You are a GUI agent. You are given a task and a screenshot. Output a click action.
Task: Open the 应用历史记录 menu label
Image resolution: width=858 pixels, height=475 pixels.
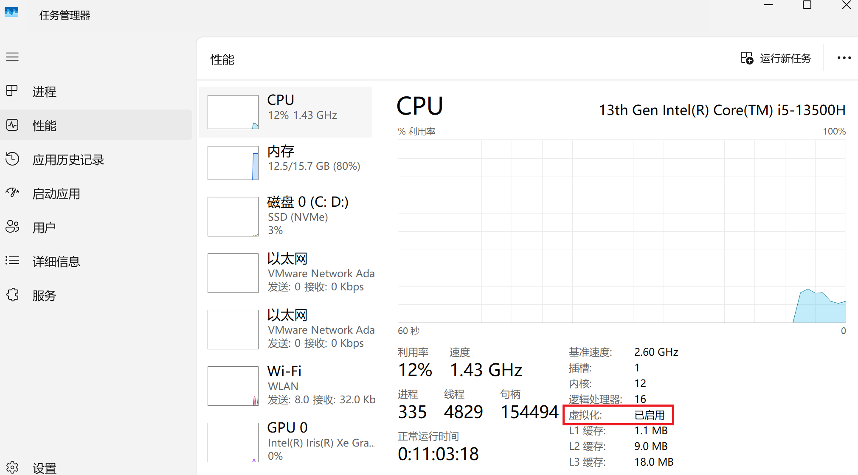[68, 160]
